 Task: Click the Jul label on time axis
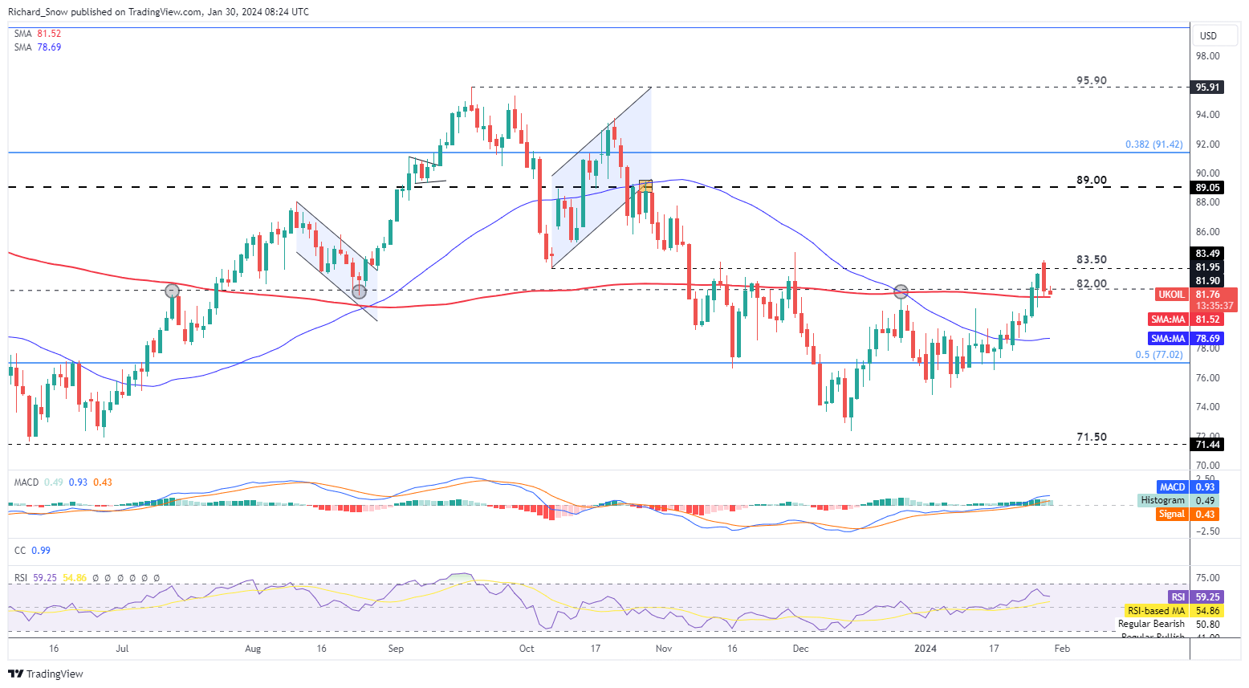tap(122, 648)
